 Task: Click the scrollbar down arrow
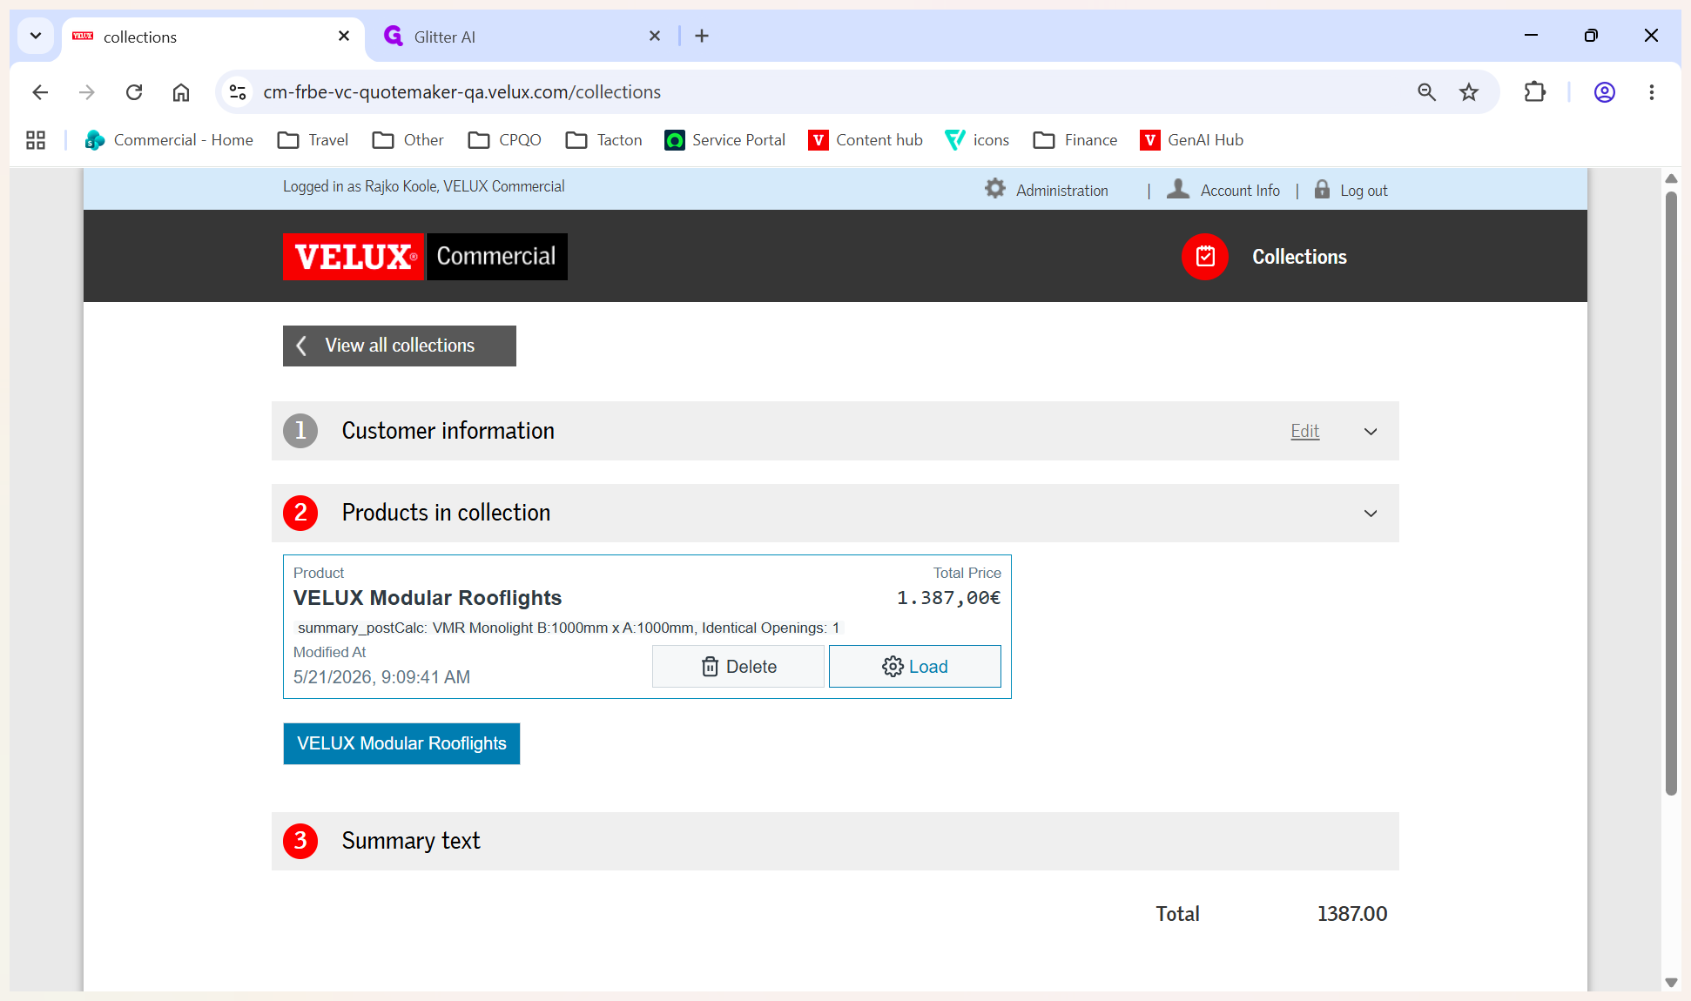coord(1671,982)
